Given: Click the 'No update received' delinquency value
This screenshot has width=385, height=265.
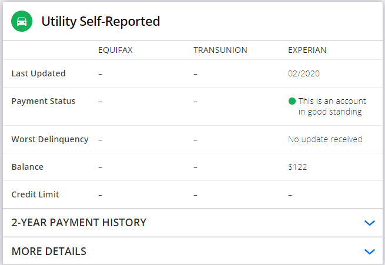Looking at the screenshot, I should pos(325,139).
